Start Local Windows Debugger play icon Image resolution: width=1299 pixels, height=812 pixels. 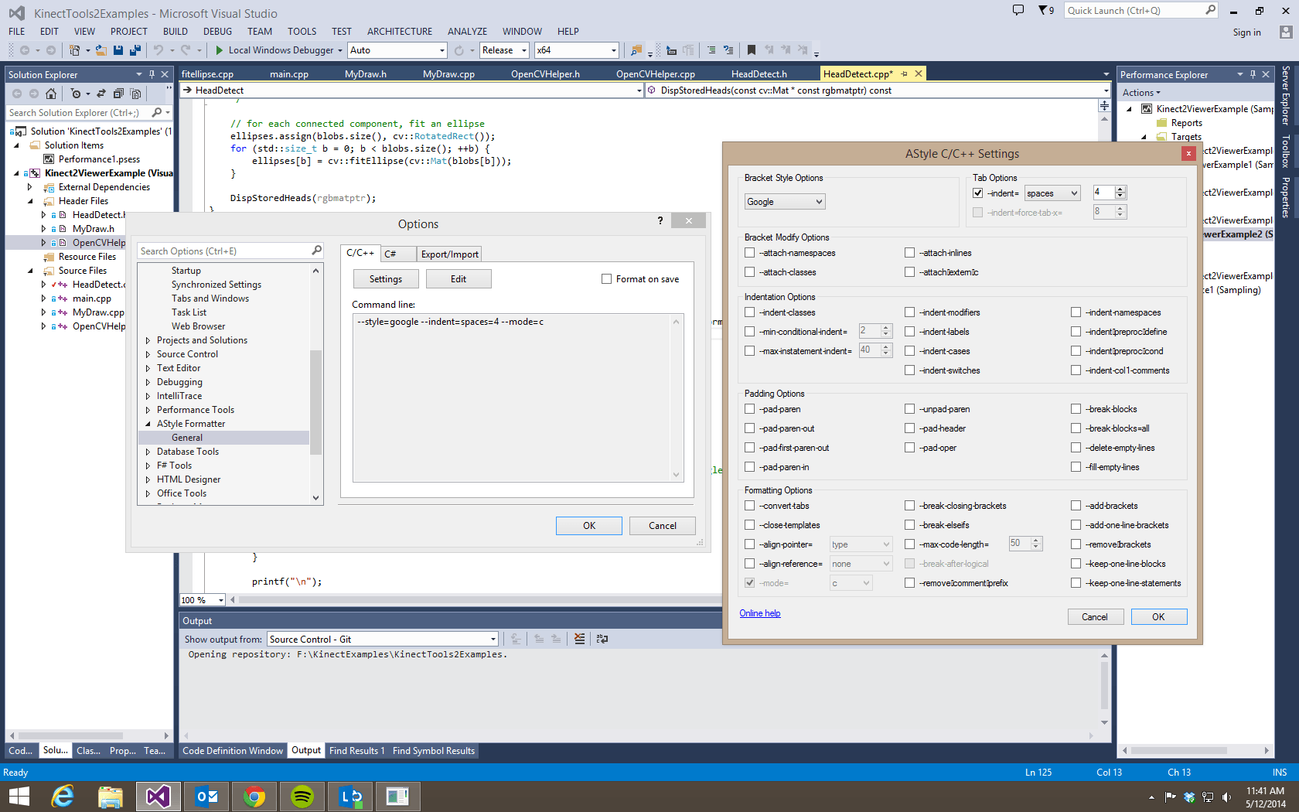click(220, 50)
